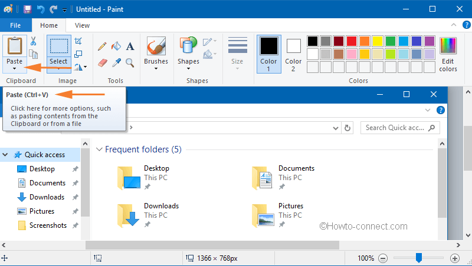
Task: Select the Eraser tool
Action: tap(102, 63)
